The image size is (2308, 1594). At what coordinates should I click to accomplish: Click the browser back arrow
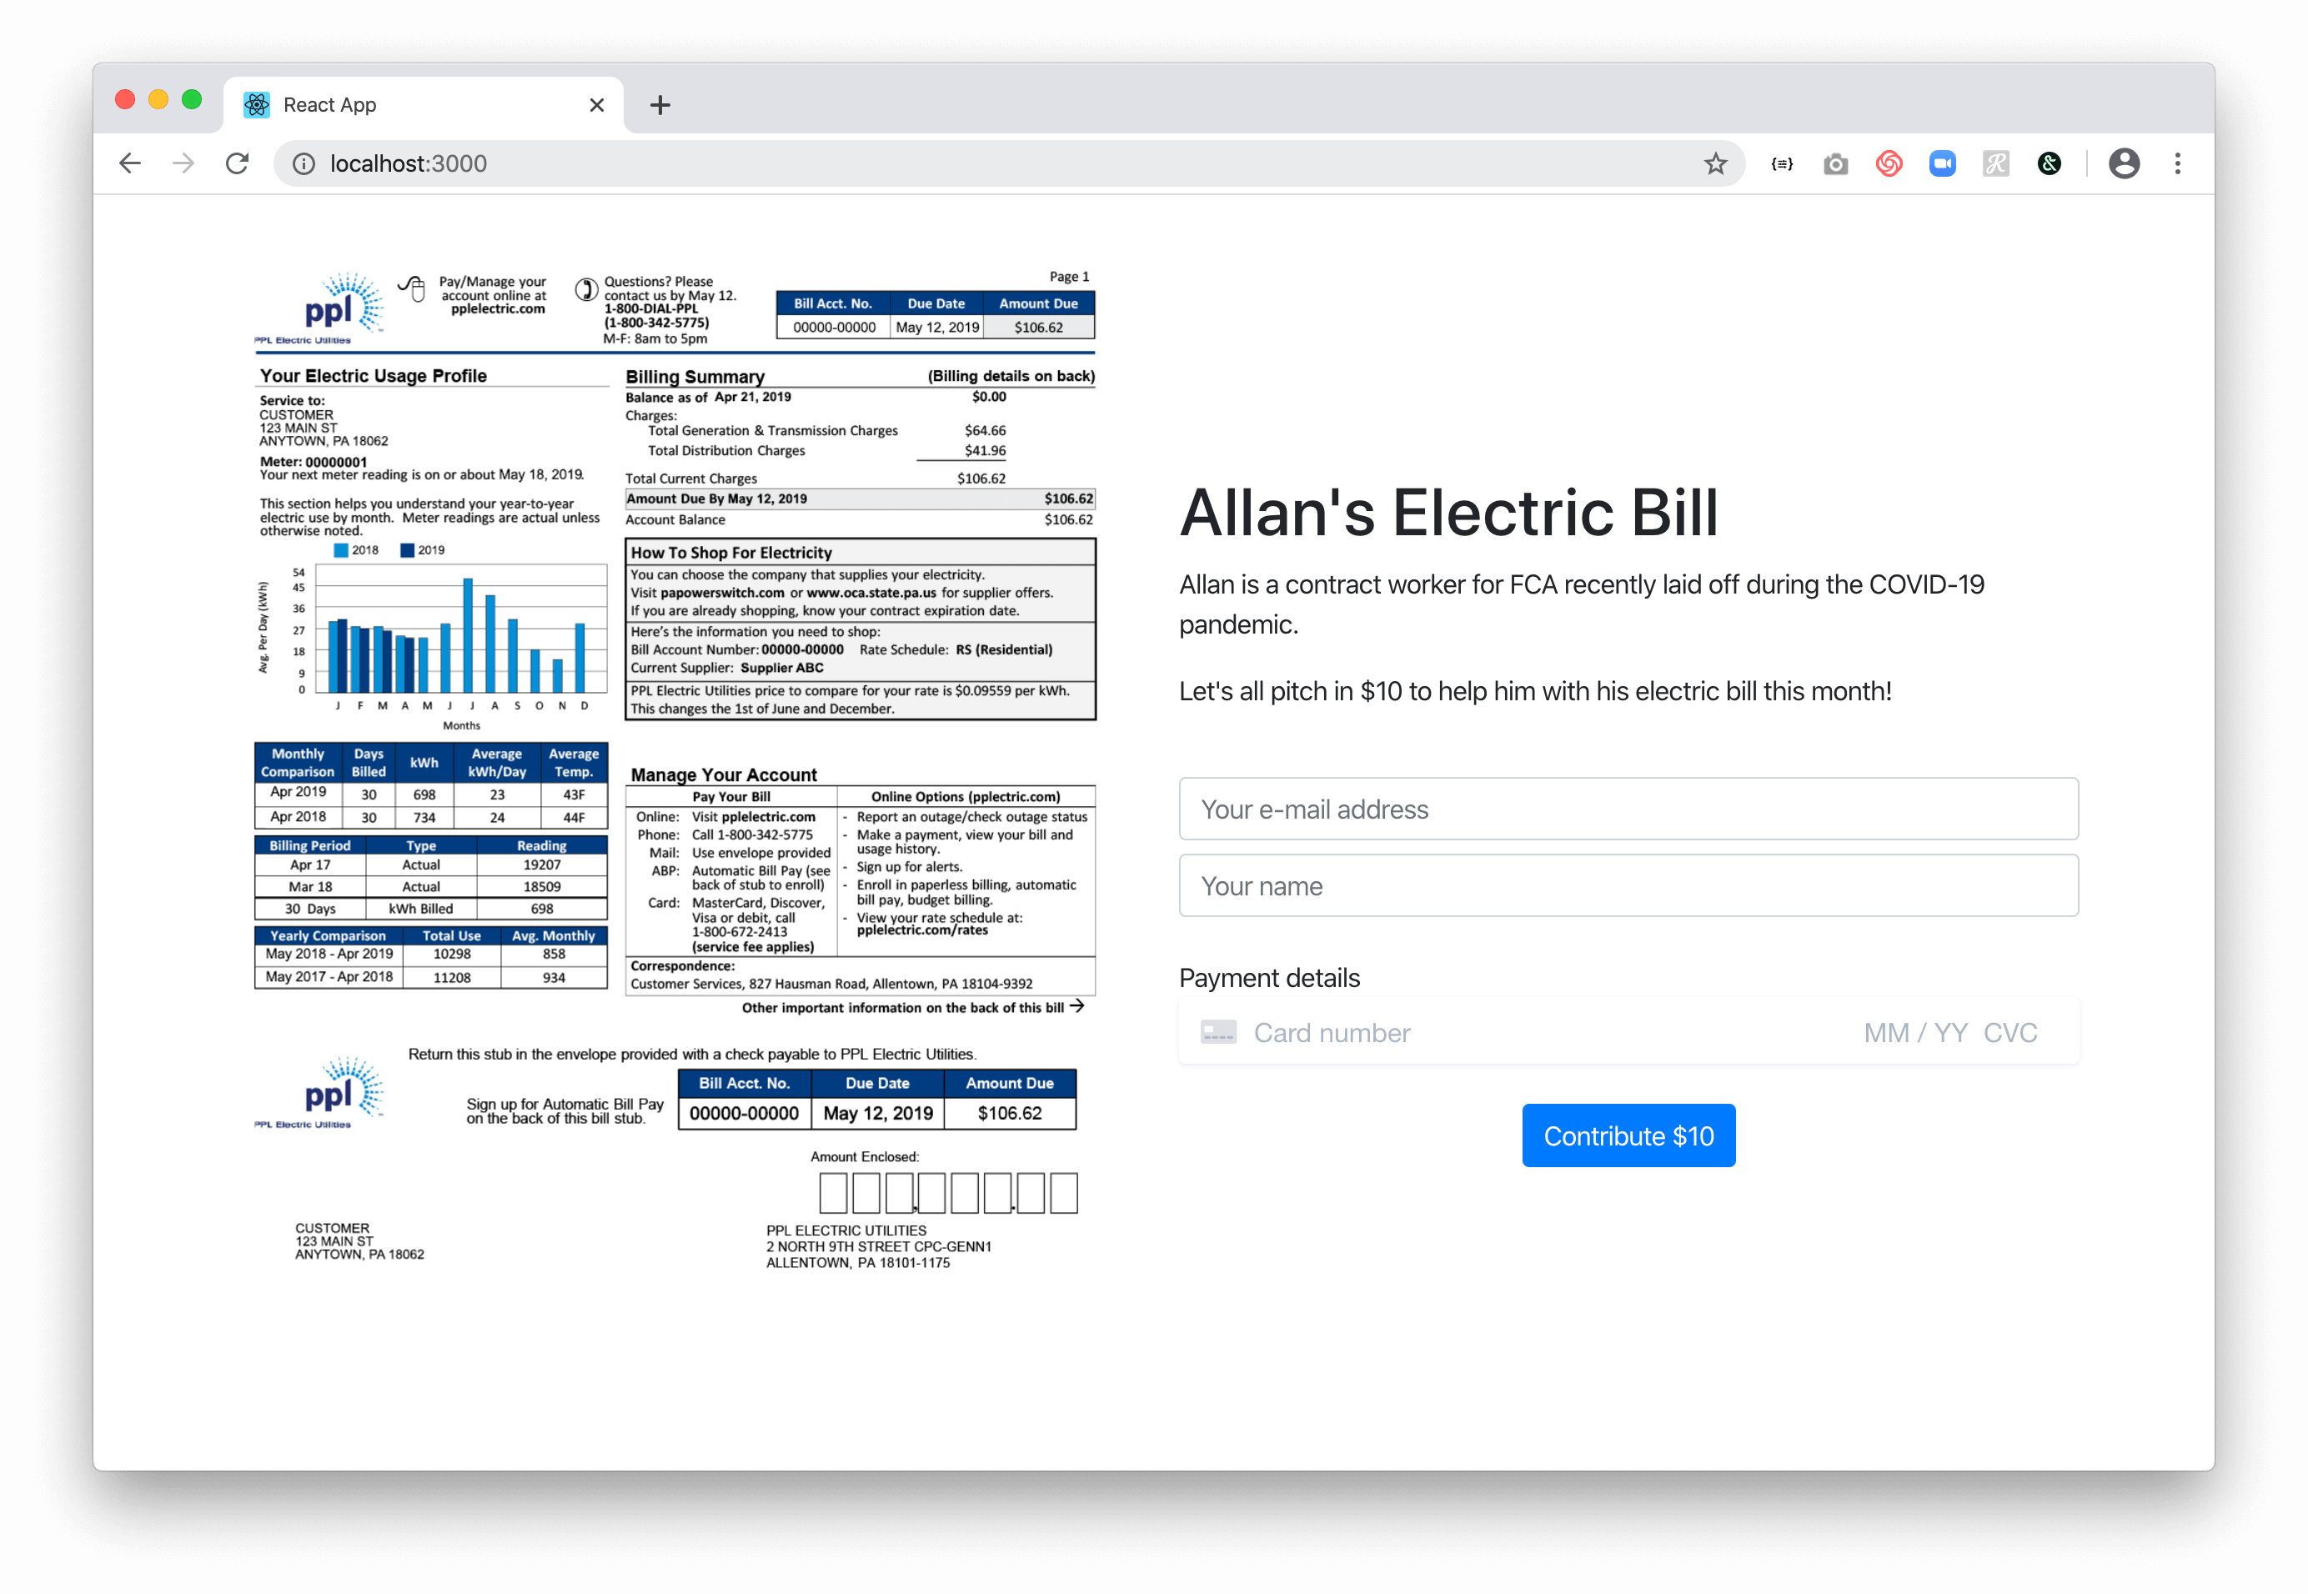[x=130, y=163]
